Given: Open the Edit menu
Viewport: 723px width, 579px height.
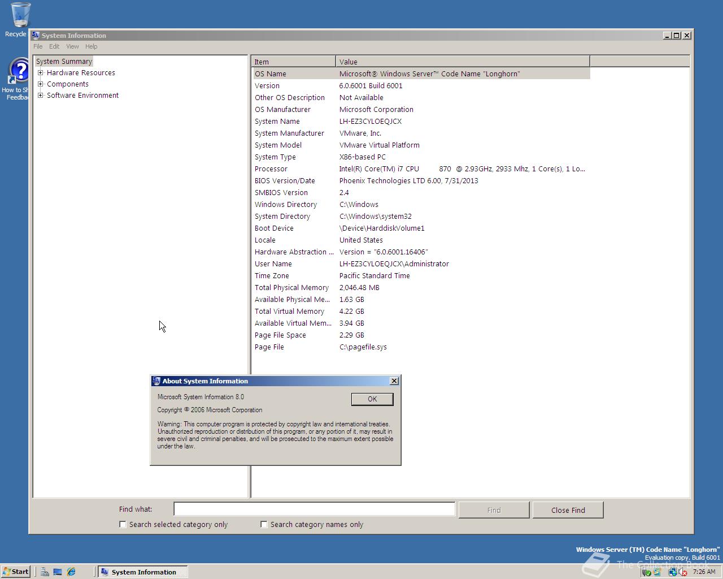Looking at the screenshot, I should [x=54, y=46].
